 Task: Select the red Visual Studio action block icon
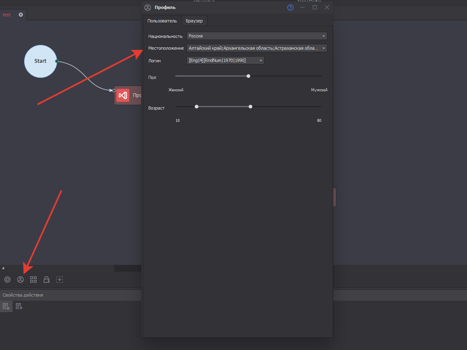[x=123, y=95]
